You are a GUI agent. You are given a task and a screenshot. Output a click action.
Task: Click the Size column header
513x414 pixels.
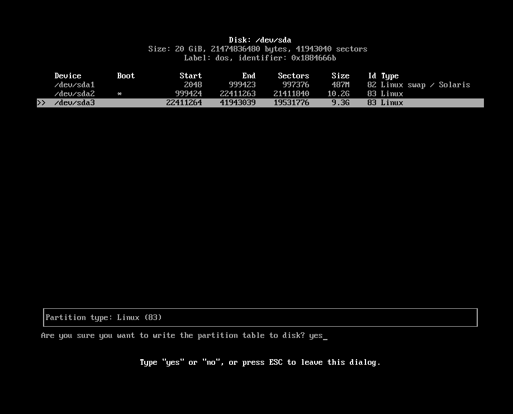(340, 76)
